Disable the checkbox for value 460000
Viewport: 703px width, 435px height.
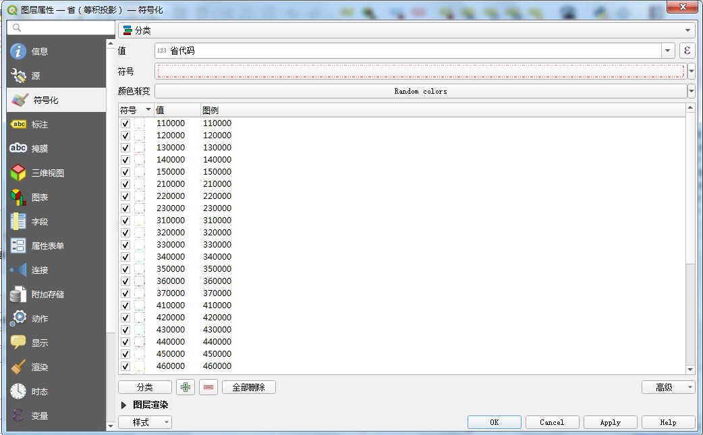coord(125,366)
